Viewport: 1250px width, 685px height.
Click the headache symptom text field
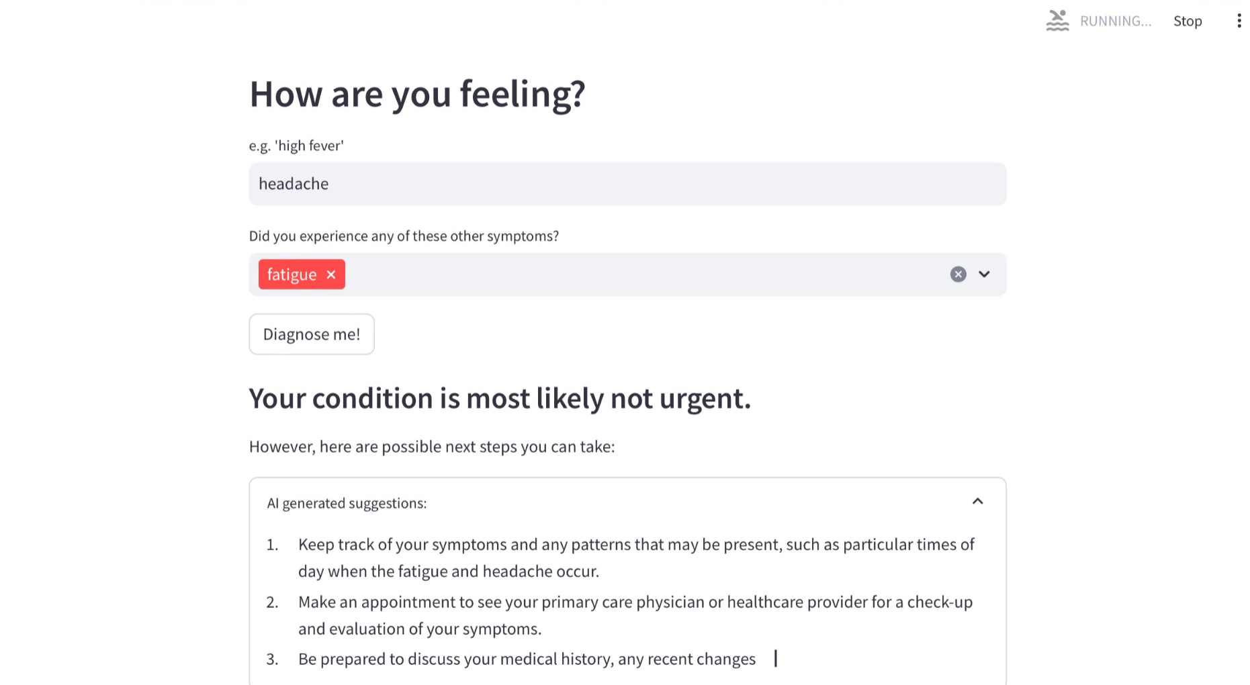[627, 184]
